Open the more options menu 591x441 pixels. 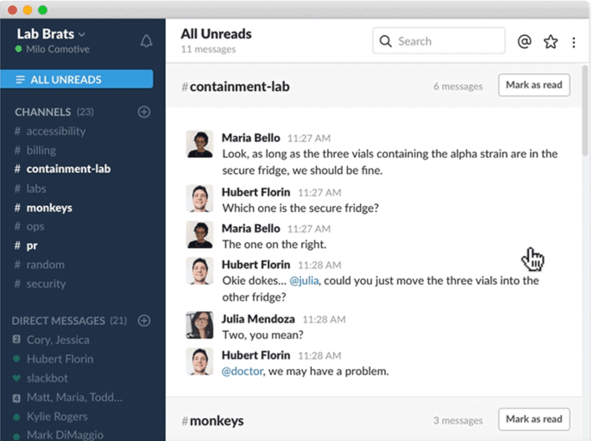click(574, 42)
